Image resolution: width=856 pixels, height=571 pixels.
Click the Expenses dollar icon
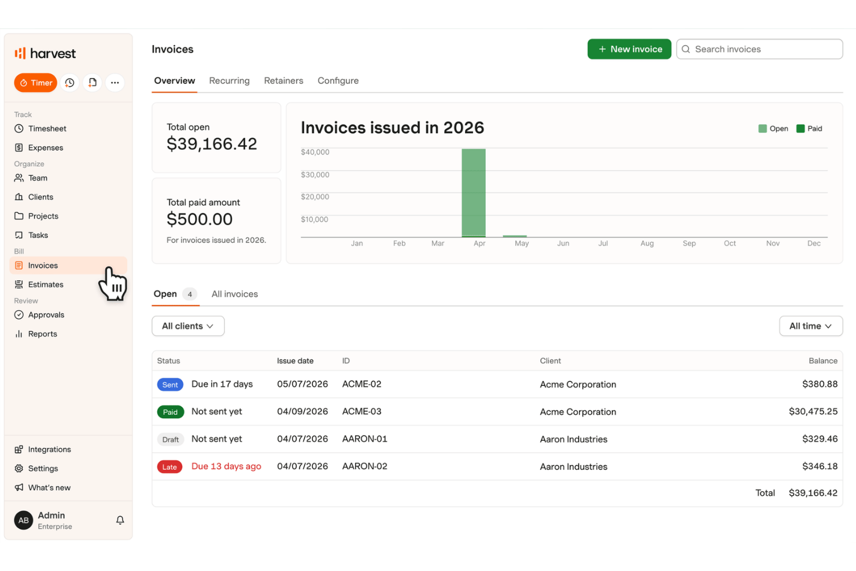tap(19, 148)
